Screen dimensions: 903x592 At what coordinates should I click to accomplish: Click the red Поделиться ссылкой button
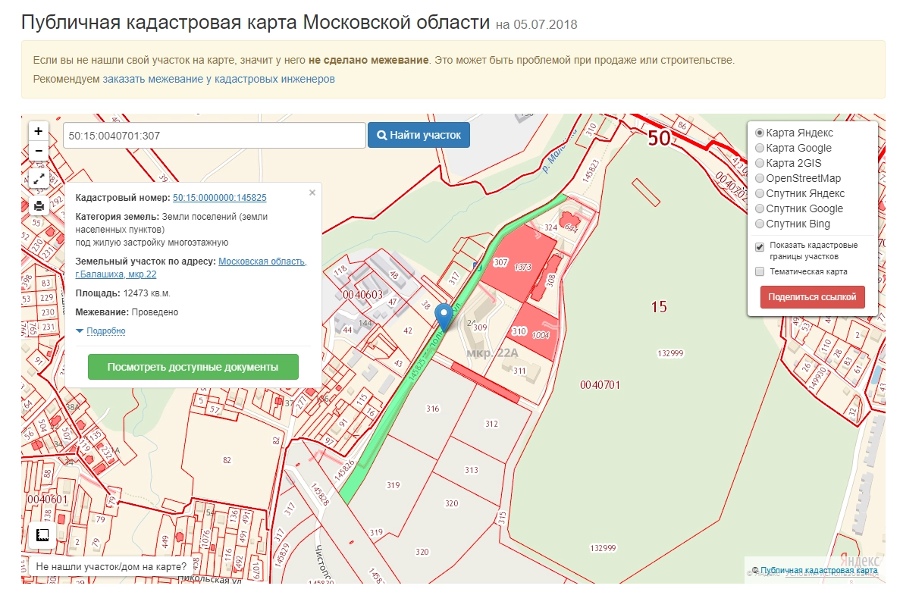(812, 297)
